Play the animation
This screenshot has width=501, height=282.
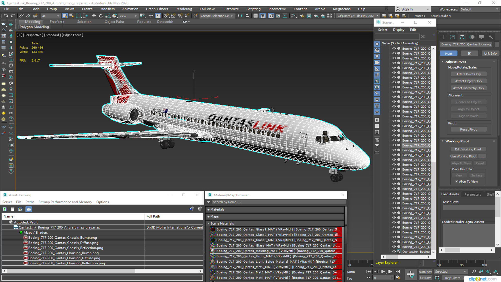(x=383, y=272)
